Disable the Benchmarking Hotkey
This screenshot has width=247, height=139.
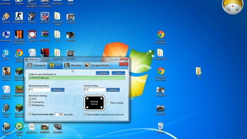(x=58, y=90)
